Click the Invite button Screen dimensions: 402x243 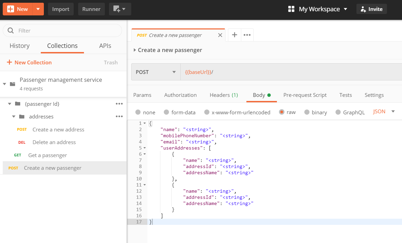(371, 9)
